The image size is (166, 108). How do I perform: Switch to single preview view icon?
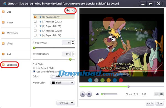click(x=157, y=94)
